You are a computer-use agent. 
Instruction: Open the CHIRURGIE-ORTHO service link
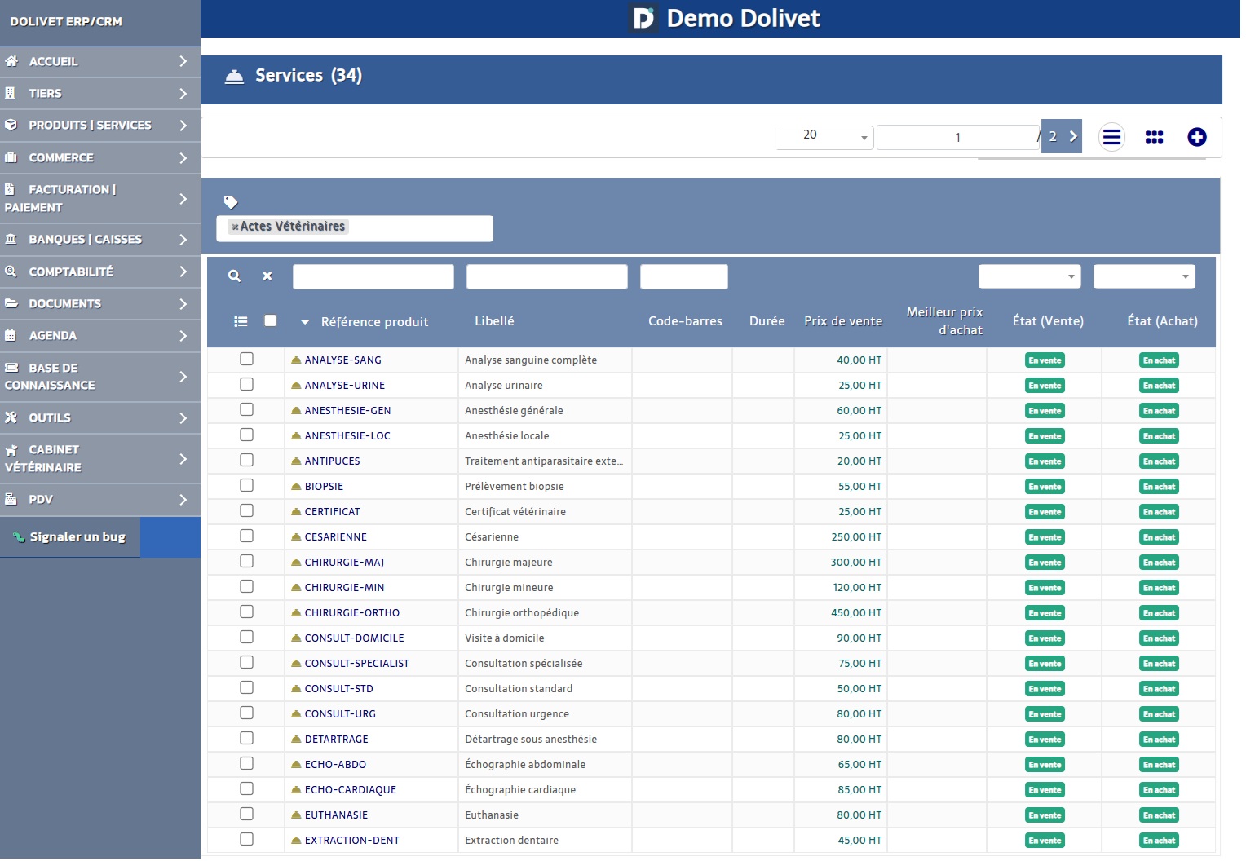point(351,613)
